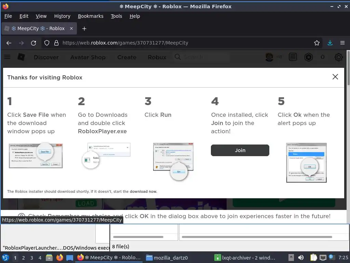Open the Edit menu
350x263 pixels.
(x=24, y=16)
